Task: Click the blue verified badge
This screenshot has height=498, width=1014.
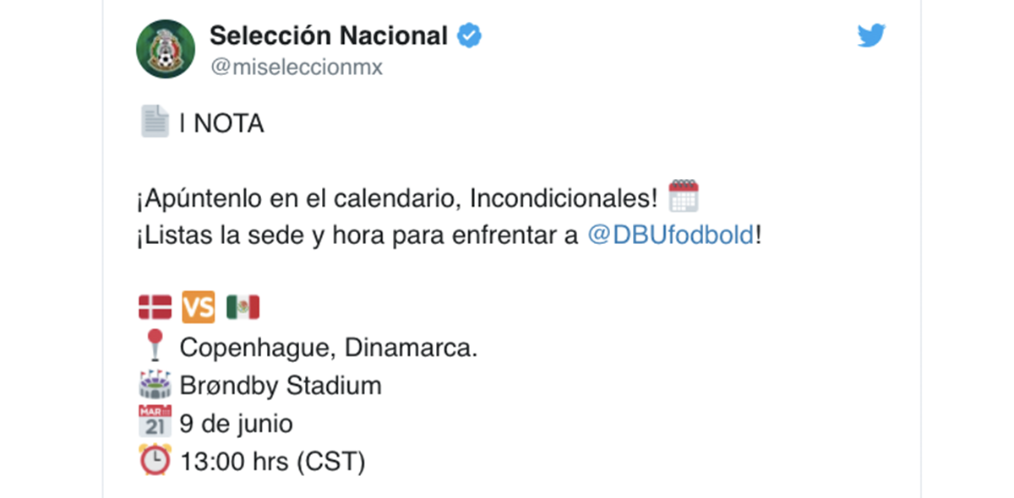Action: click(x=469, y=36)
